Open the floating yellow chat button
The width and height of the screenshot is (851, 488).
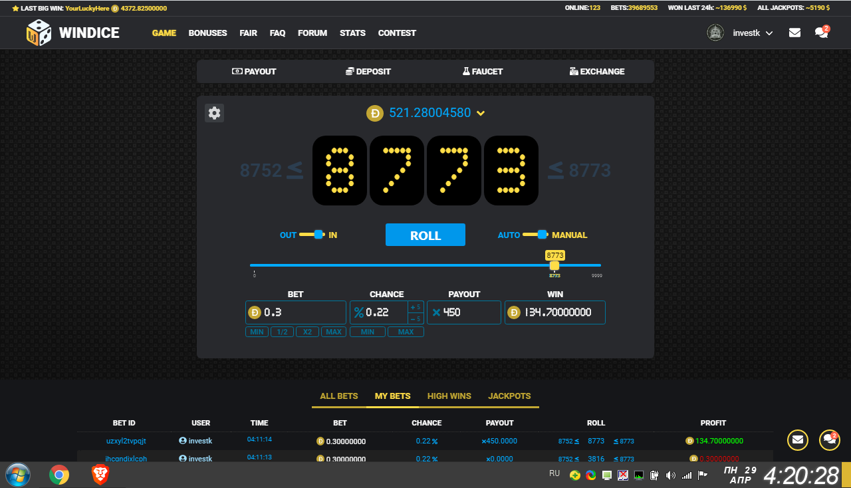(829, 439)
